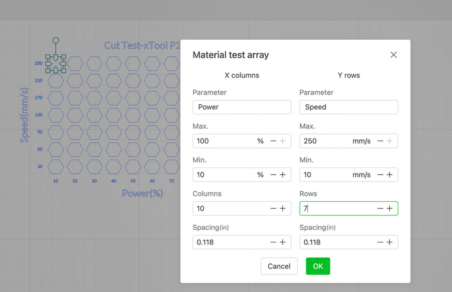The height and width of the screenshot is (292, 452).
Task: Increase the Rows count with plus
Action: click(x=390, y=208)
